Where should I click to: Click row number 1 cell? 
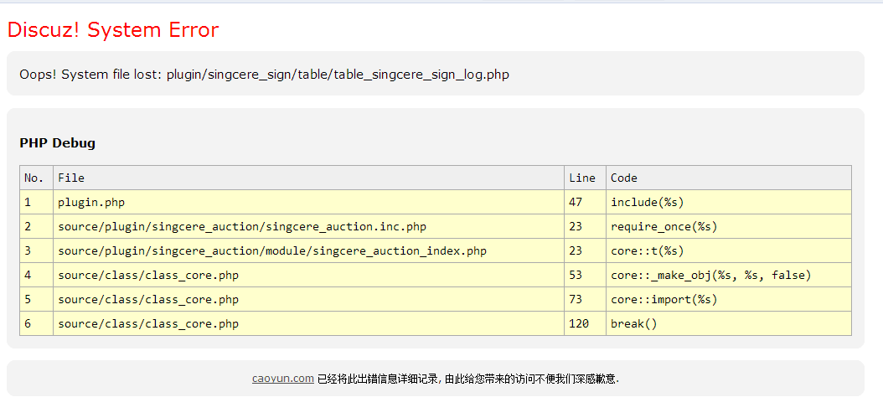(x=37, y=202)
